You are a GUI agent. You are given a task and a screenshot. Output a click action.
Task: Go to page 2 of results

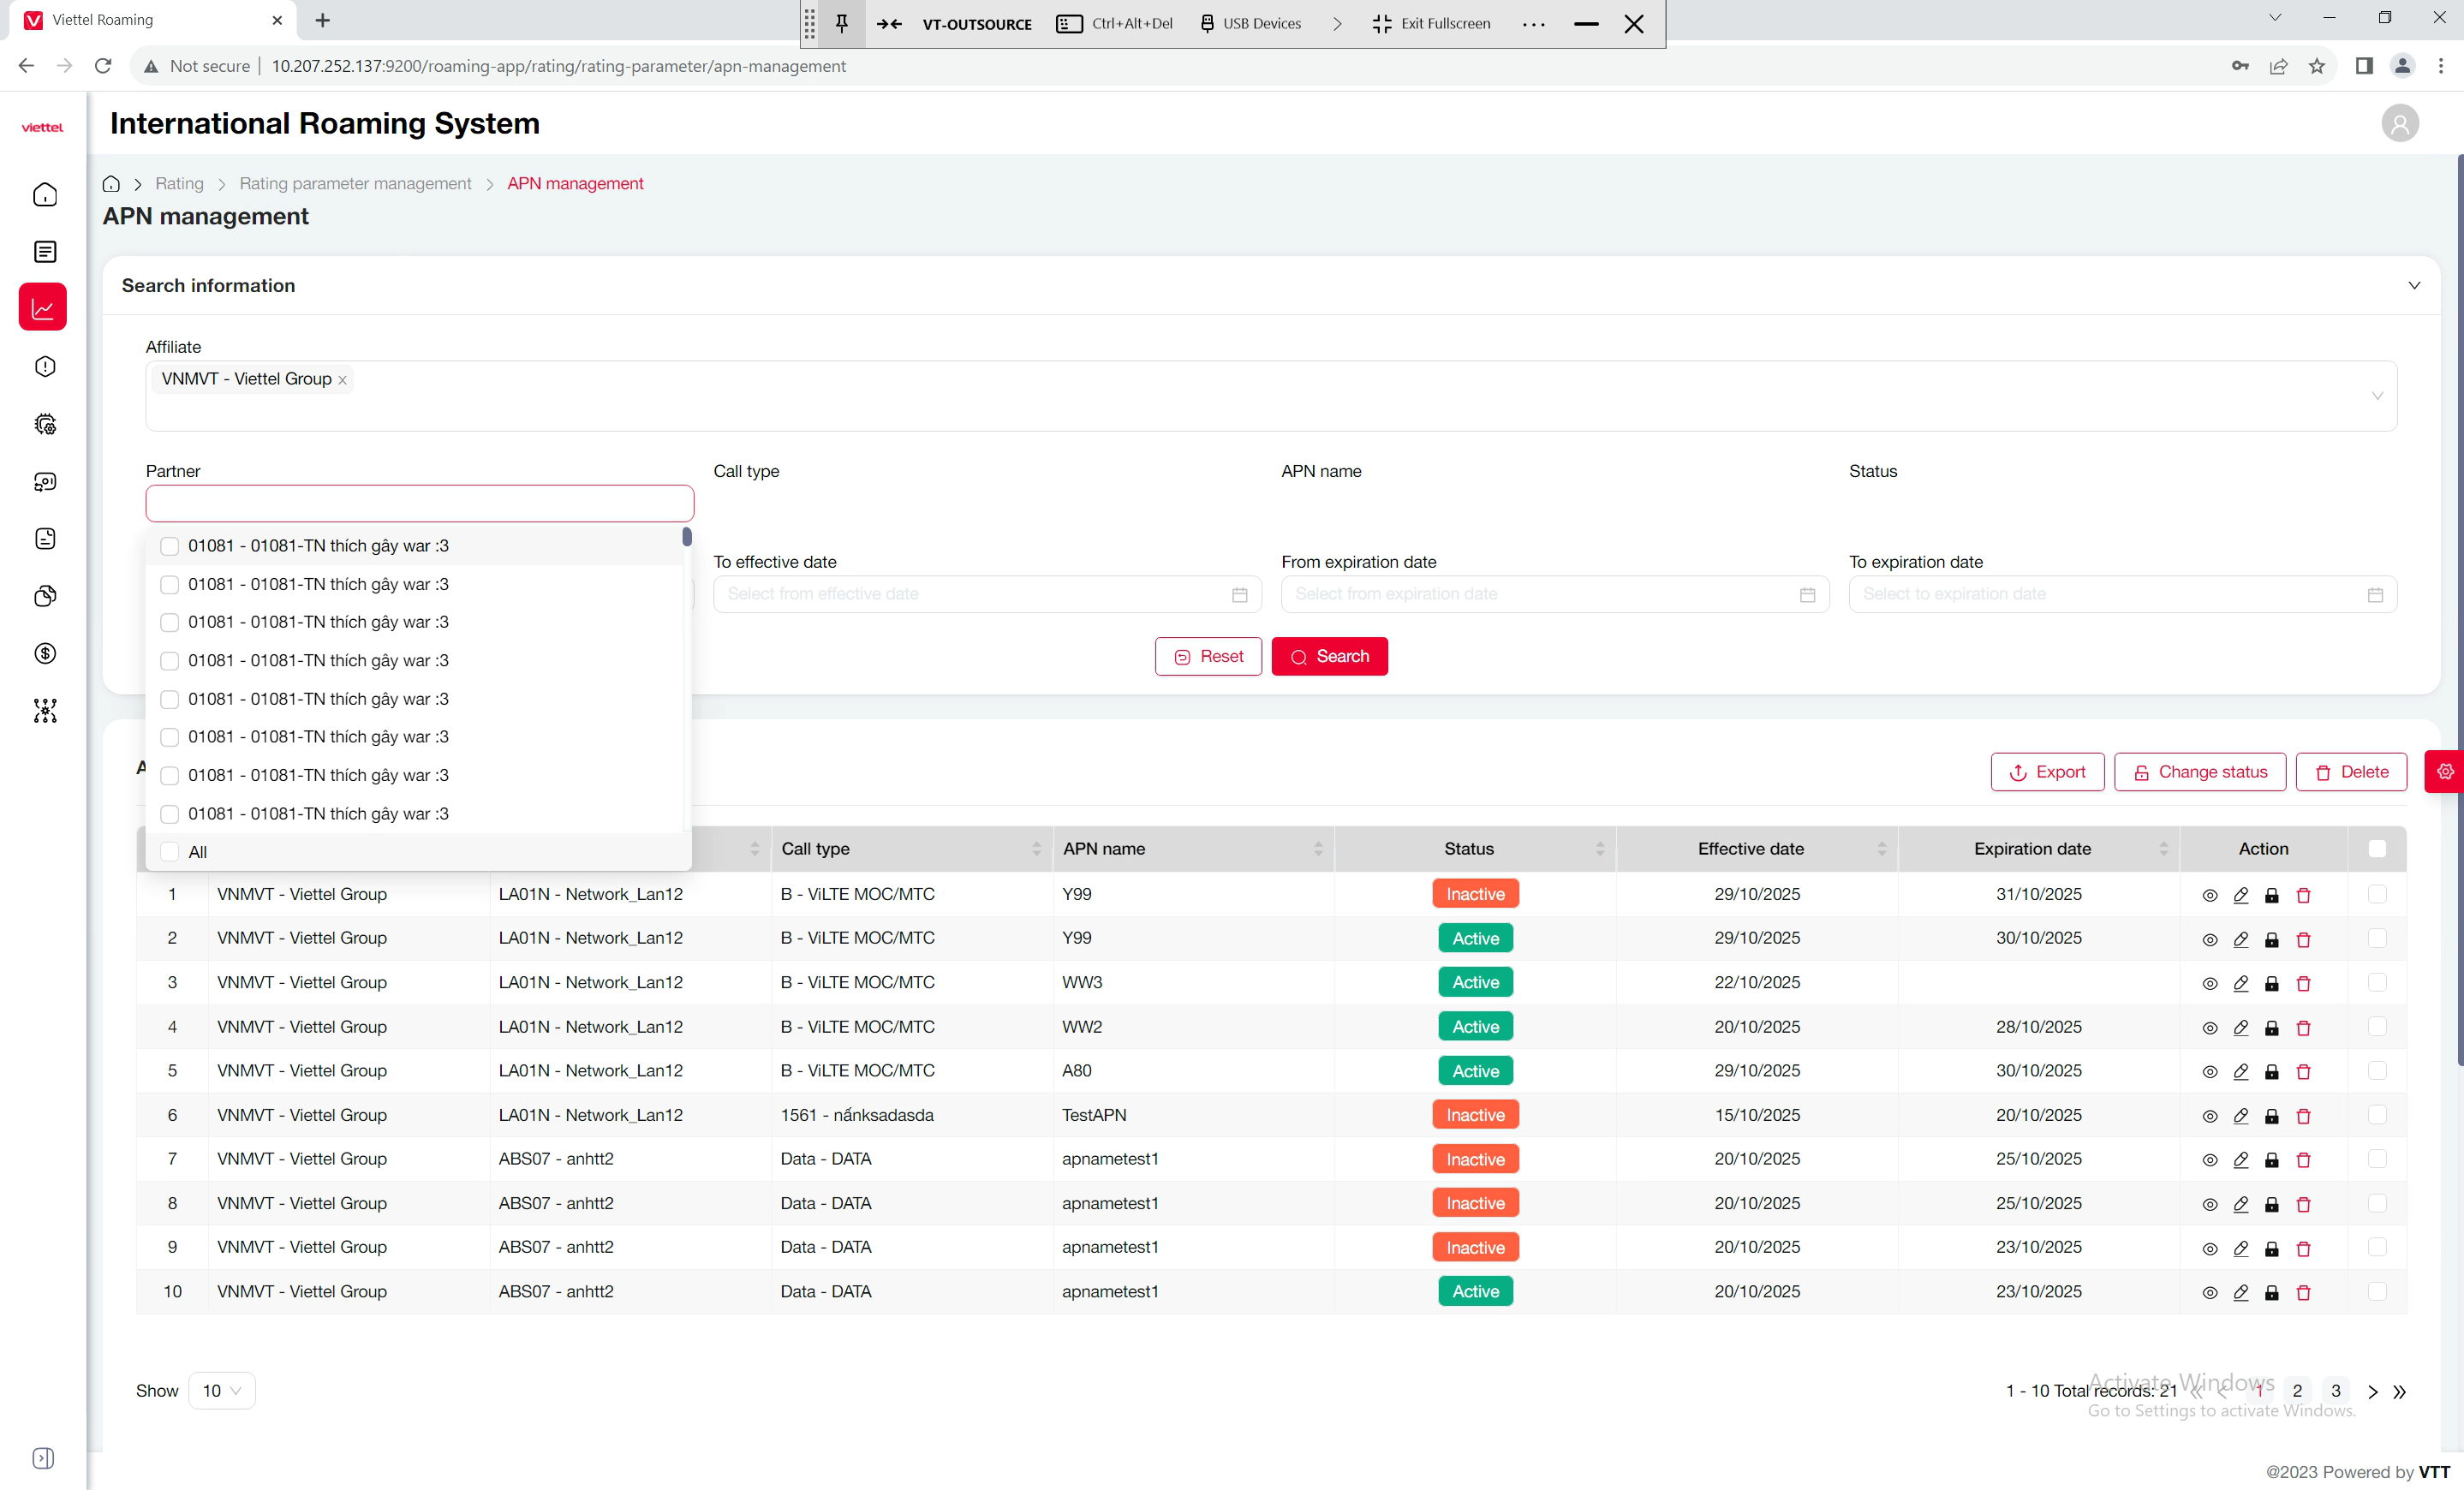click(2297, 1391)
